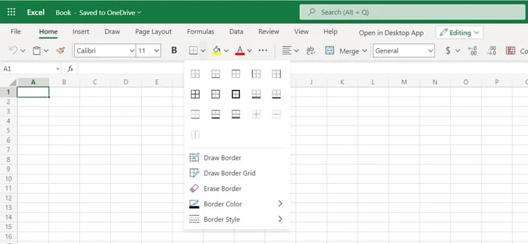The height and width of the screenshot is (244, 528).
Task: Apply Outside Borders option
Action: [216, 94]
